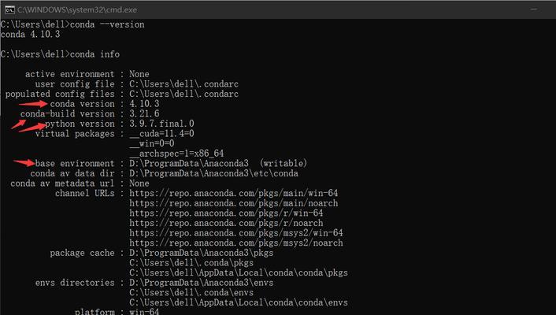Click the D:\ProgramData\Anaconda3 (writable) path

(217, 164)
